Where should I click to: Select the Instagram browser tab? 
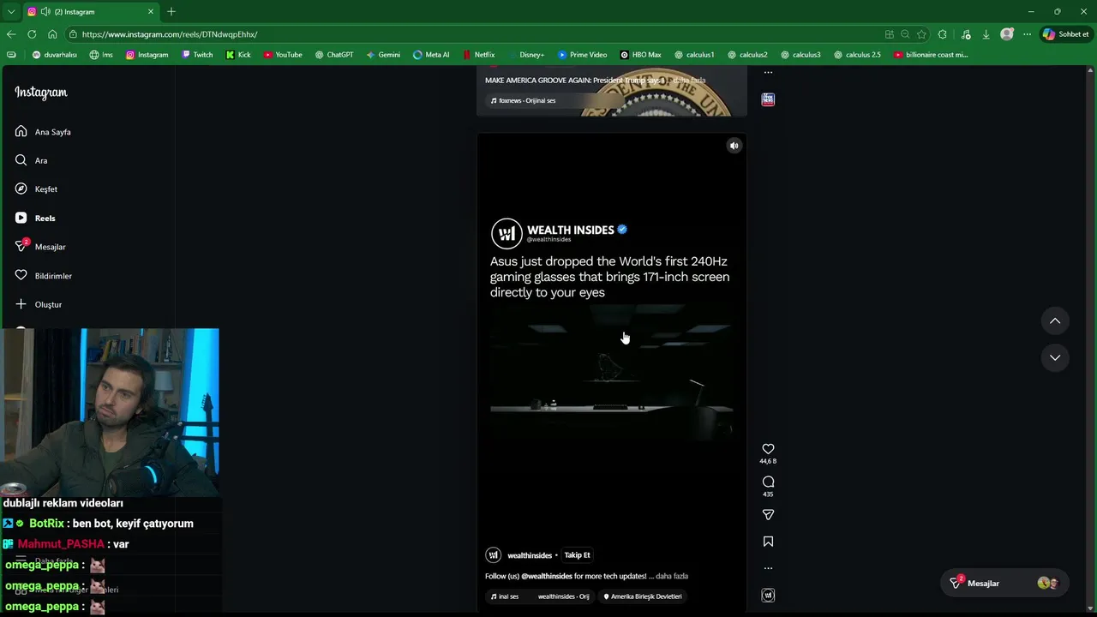90,12
